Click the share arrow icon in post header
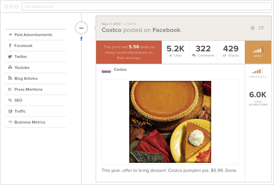This screenshot has height=185, width=274. (261, 27)
